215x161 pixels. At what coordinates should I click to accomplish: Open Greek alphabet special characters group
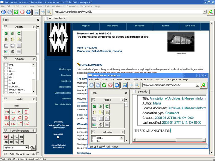pyautogui.click(x=6, y=137)
